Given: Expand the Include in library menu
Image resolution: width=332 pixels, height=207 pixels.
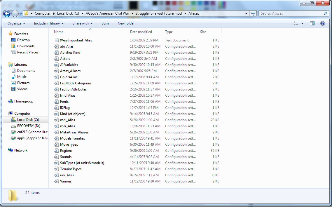Looking at the screenshot, I should click(49, 23).
